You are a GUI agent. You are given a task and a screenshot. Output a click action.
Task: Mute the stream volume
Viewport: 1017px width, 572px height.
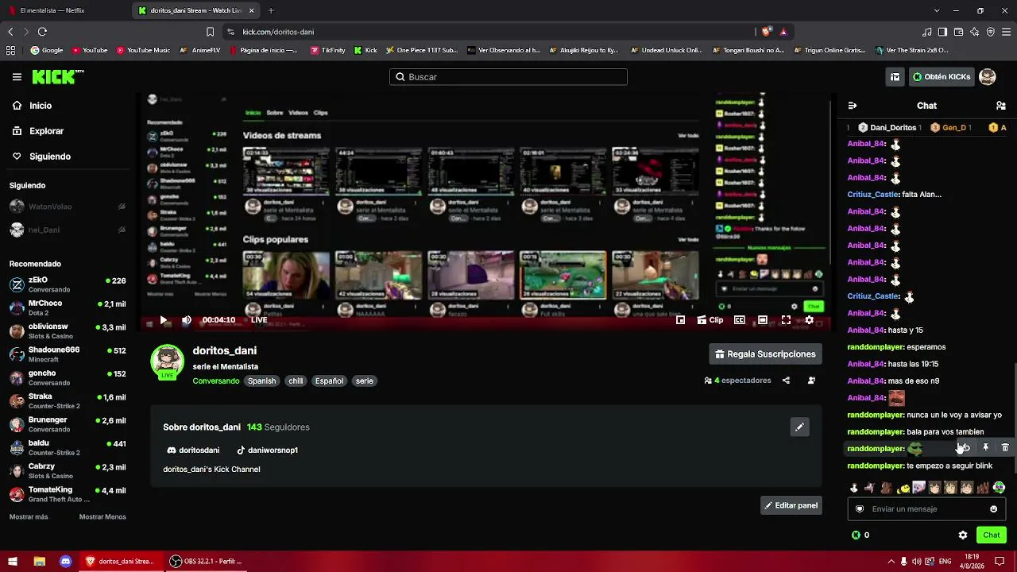click(x=187, y=320)
